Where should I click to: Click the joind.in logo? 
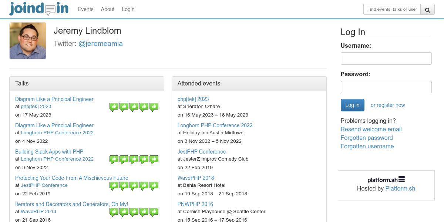point(39,9)
